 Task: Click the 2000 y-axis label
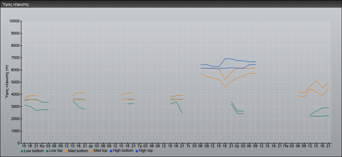(15, 119)
